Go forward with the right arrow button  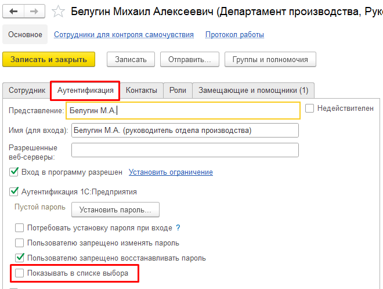click(x=34, y=11)
